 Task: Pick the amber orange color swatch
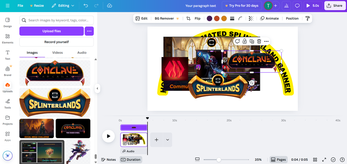224,18
